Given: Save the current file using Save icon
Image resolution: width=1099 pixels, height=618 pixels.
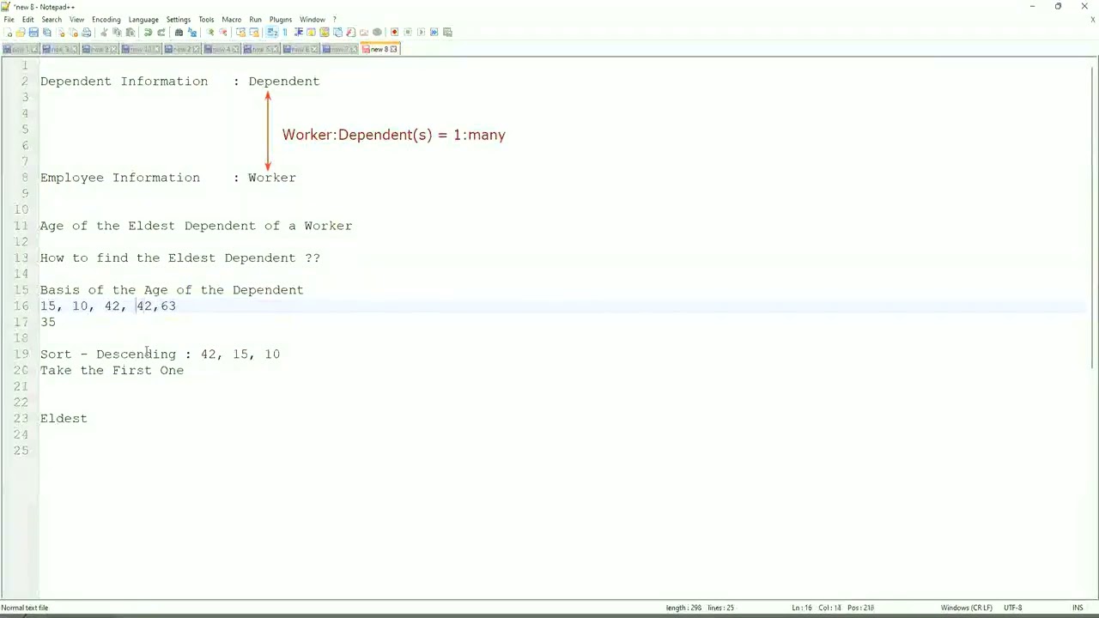Looking at the screenshot, I should (x=33, y=33).
